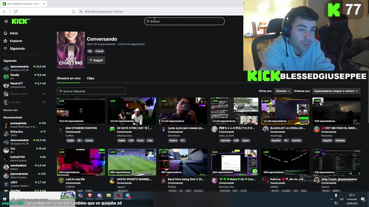Open the BAU STANDIN OVATION stream thumbnail
The height and width of the screenshot is (207, 369).
coord(81,111)
